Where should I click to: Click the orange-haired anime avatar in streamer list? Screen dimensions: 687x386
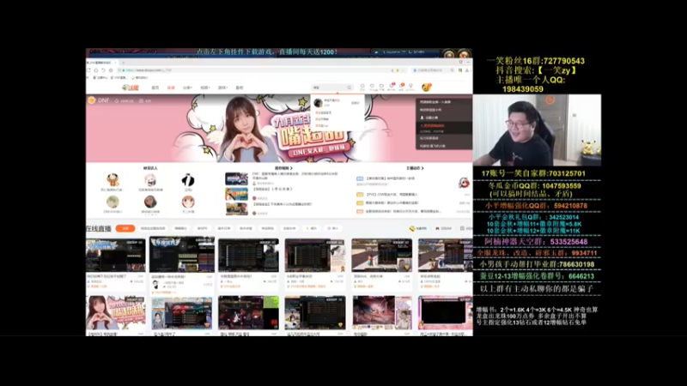click(x=188, y=202)
